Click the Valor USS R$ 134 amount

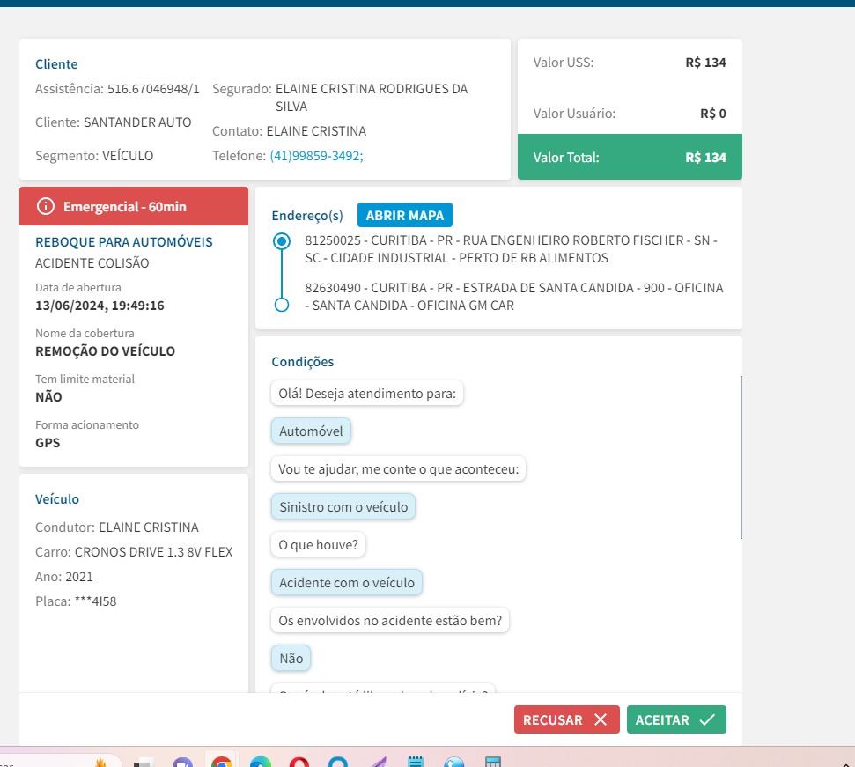tap(705, 63)
